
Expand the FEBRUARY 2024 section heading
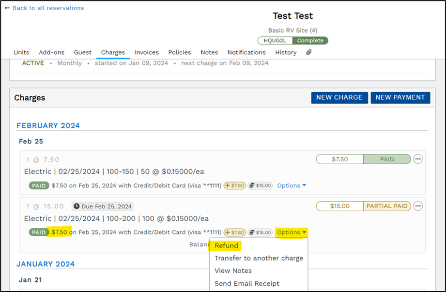pos(48,125)
